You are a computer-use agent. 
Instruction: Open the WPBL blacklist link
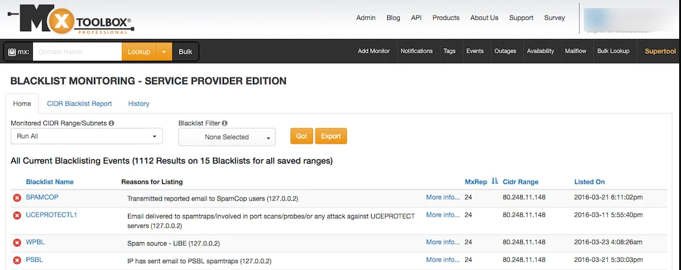click(35, 242)
